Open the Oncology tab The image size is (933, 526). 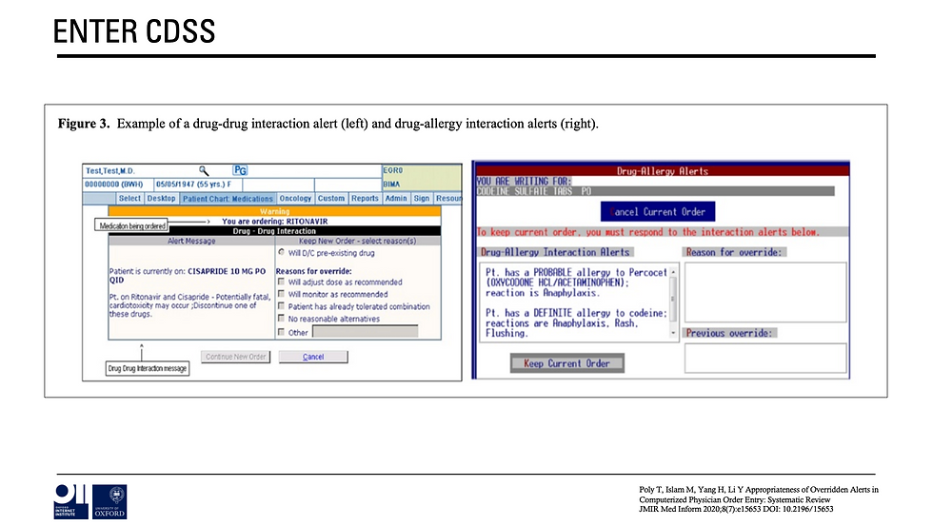[x=295, y=199]
